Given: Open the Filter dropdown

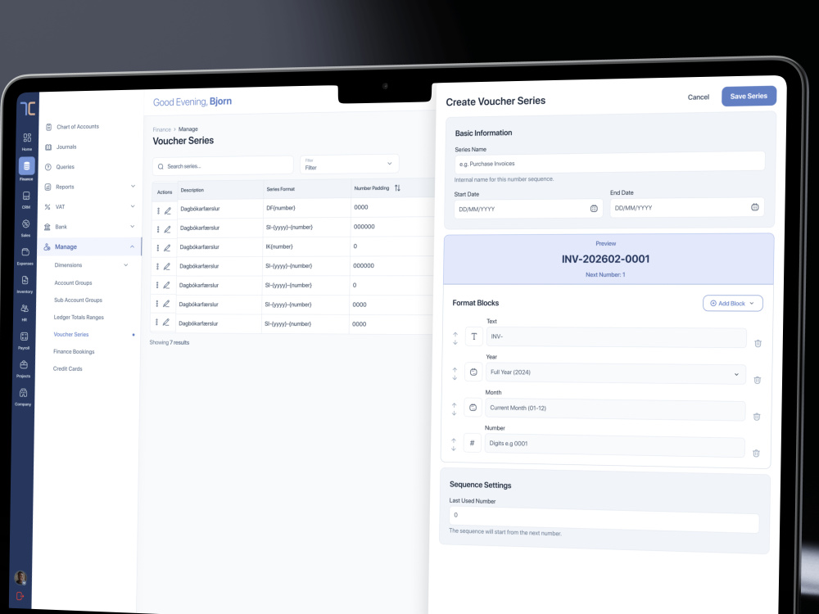Looking at the screenshot, I should coord(350,164).
